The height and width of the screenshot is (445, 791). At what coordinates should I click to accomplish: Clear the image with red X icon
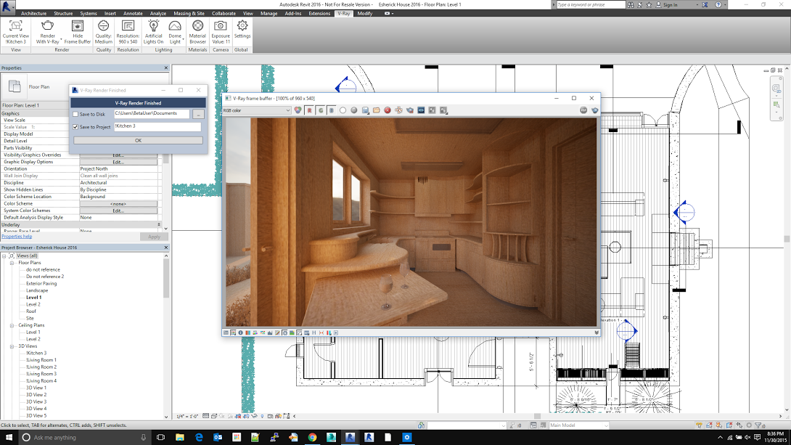[388, 110]
